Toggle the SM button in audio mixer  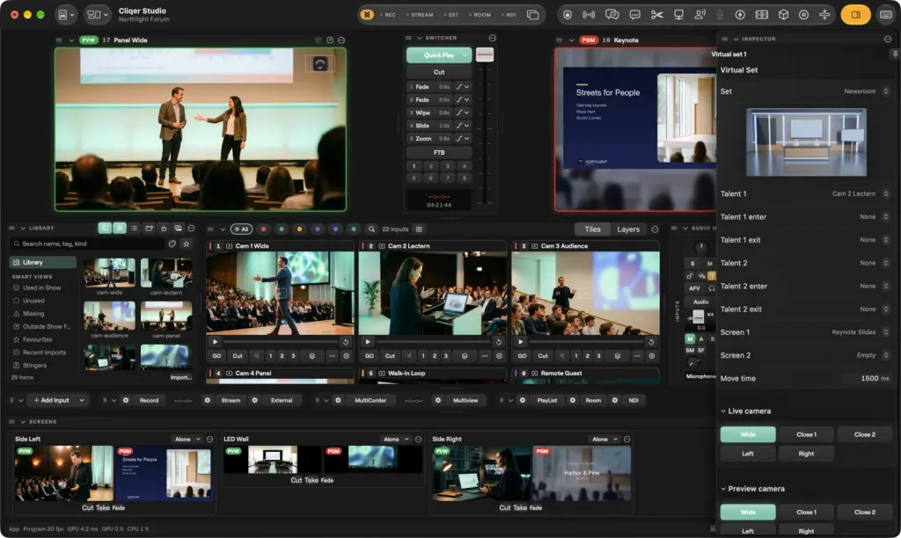pos(690,350)
